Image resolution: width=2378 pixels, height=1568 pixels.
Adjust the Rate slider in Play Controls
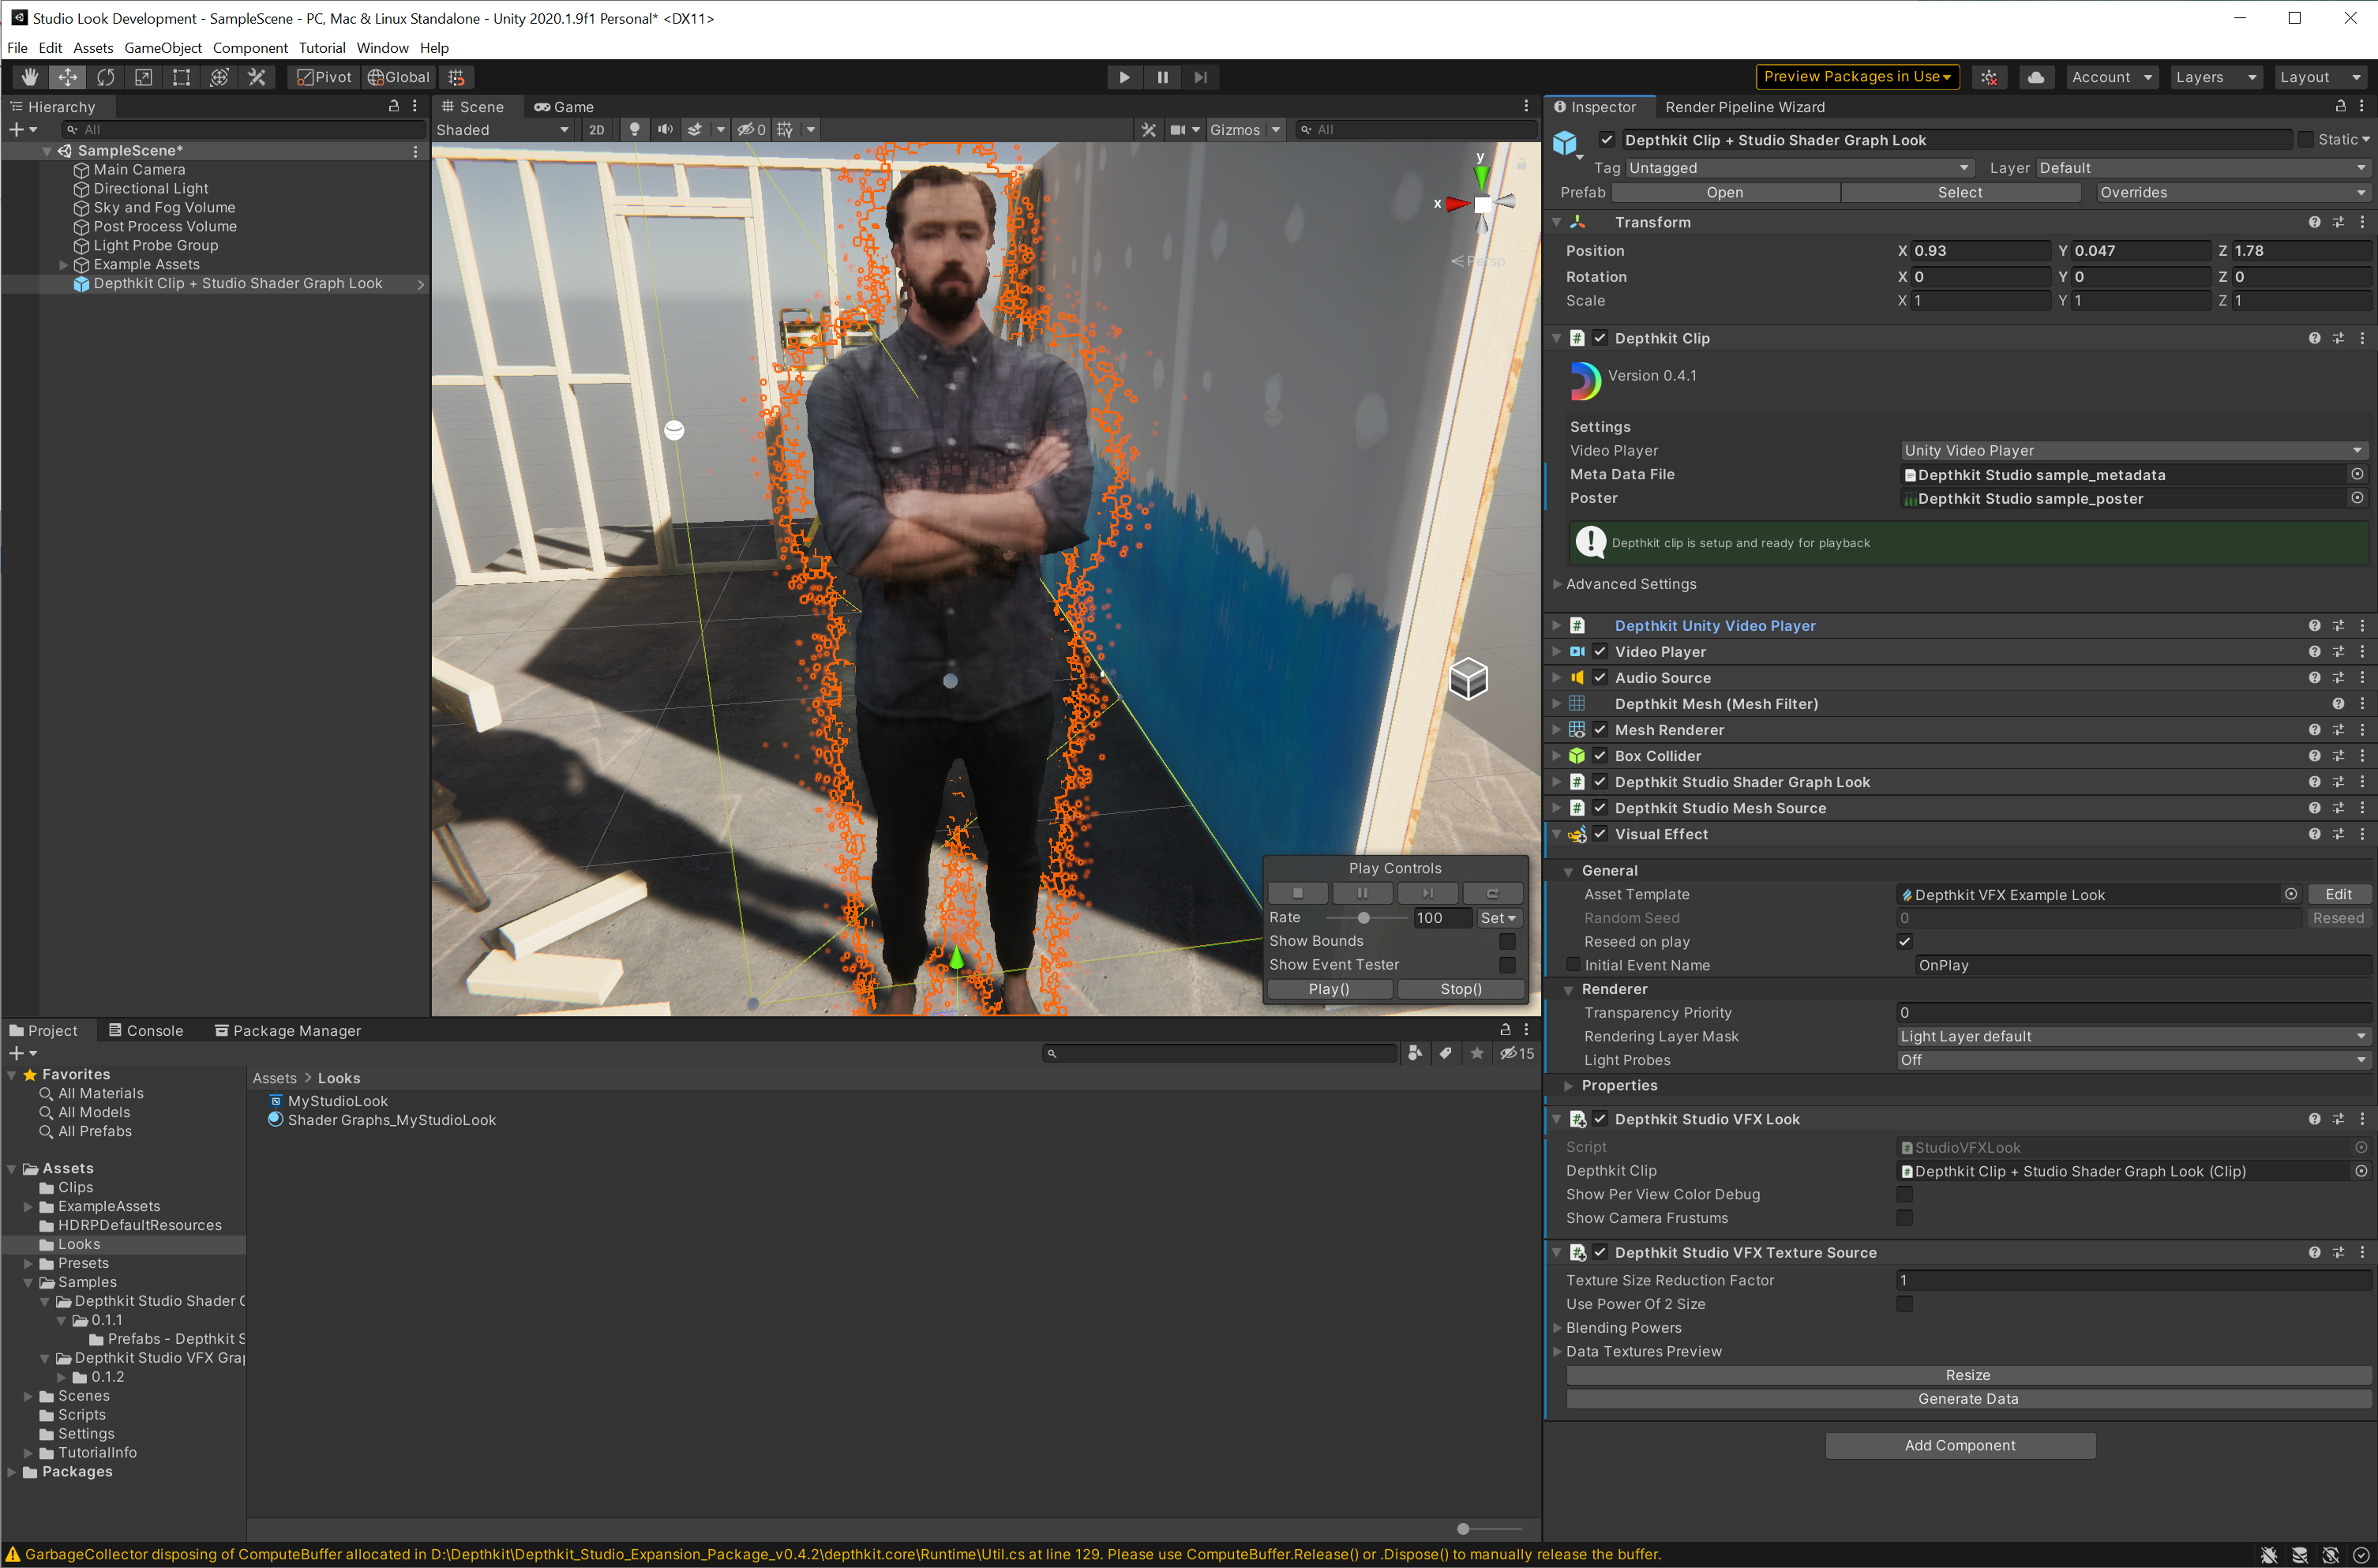click(x=1363, y=918)
